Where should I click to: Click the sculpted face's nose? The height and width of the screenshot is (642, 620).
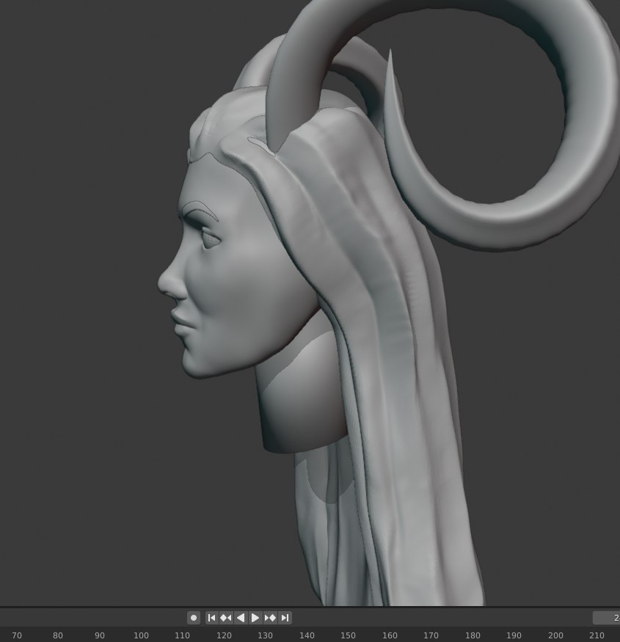[x=170, y=282]
